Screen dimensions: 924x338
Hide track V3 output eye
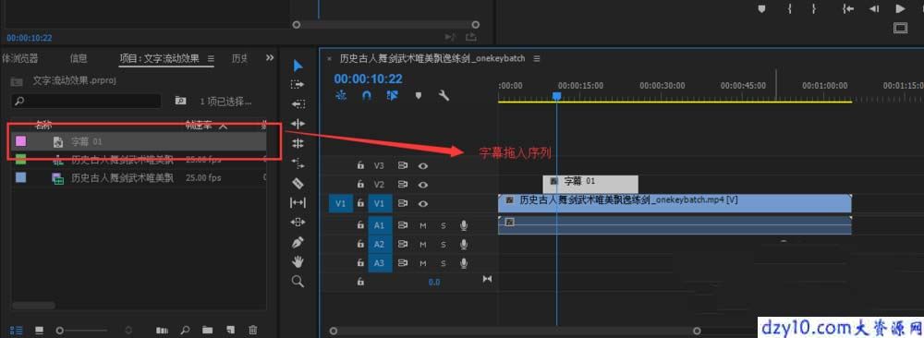[x=423, y=166]
